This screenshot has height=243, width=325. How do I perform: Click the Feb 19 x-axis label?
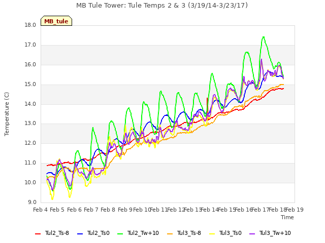click(x=295, y=210)
